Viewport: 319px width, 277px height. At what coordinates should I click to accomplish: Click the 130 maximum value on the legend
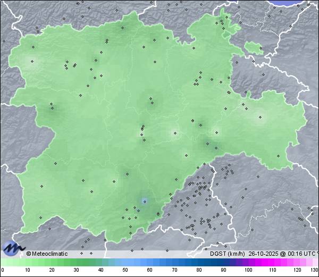point(314,270)
